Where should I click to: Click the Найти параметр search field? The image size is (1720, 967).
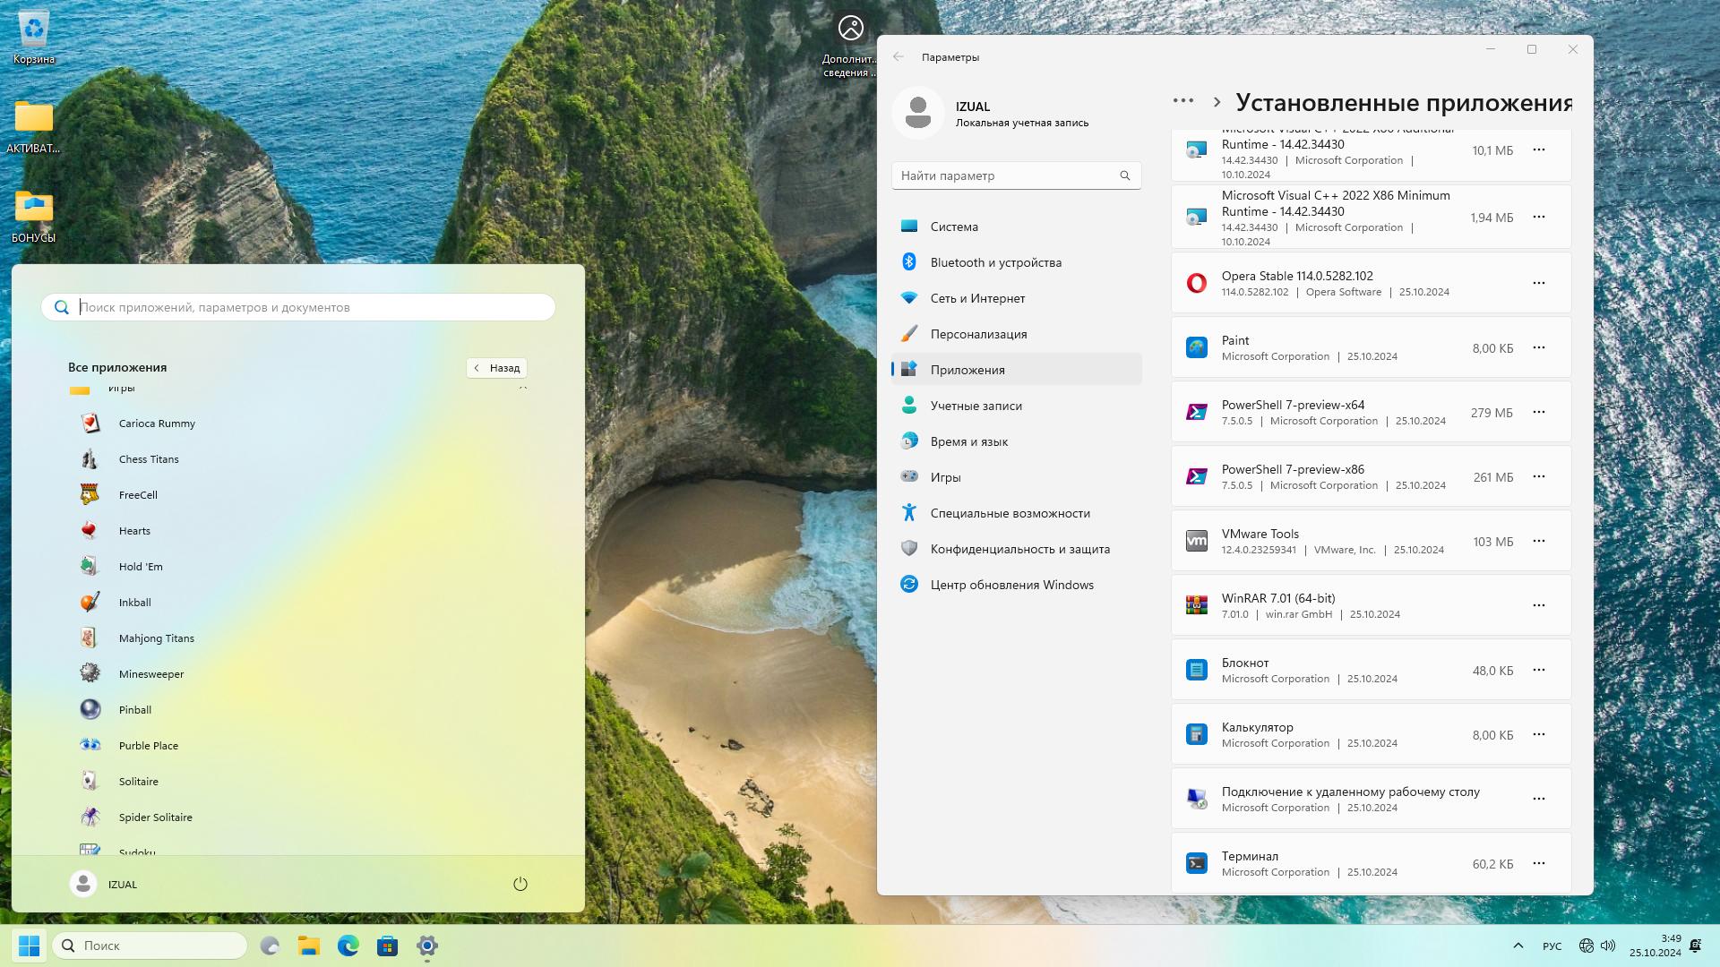coord(1008,175)
